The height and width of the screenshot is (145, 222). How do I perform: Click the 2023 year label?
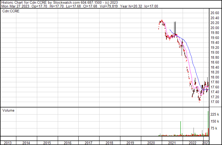206,143
